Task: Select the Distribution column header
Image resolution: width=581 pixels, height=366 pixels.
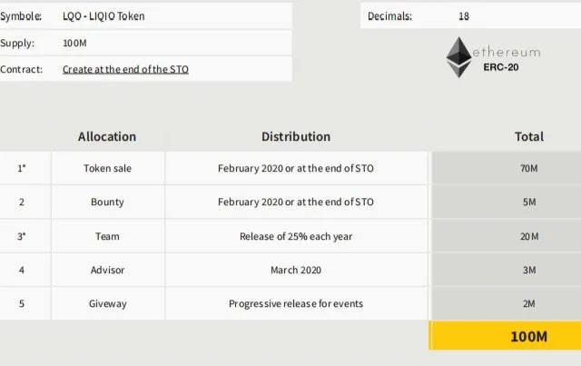Action: click(296, 136)
